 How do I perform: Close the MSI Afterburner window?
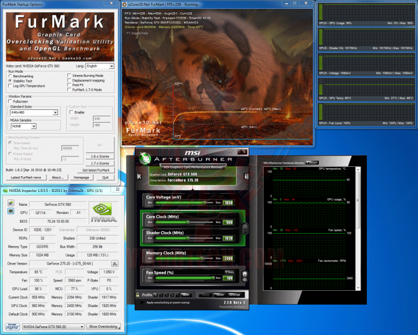[x=244, y=152]
